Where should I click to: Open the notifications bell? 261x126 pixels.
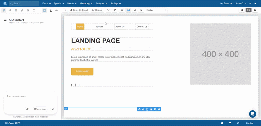pos(255,3)
